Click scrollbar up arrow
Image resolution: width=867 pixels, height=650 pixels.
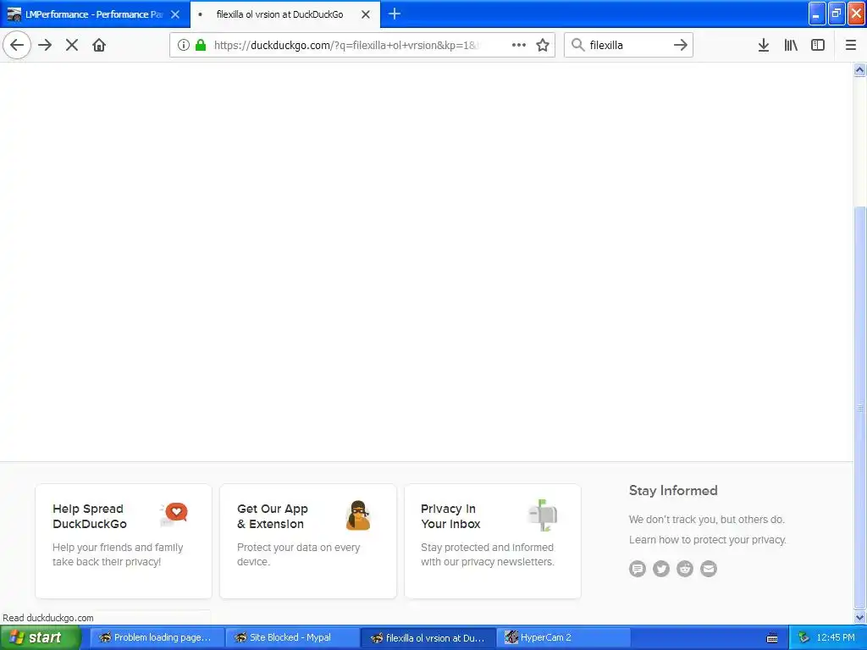[859, 69]
